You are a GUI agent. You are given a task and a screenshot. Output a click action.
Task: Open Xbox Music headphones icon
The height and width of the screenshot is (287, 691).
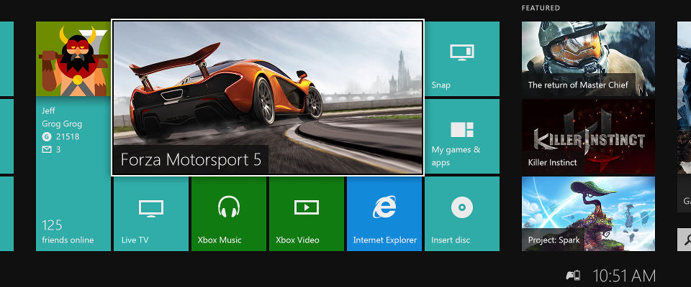pyautogui.click(x=229, y=207)
